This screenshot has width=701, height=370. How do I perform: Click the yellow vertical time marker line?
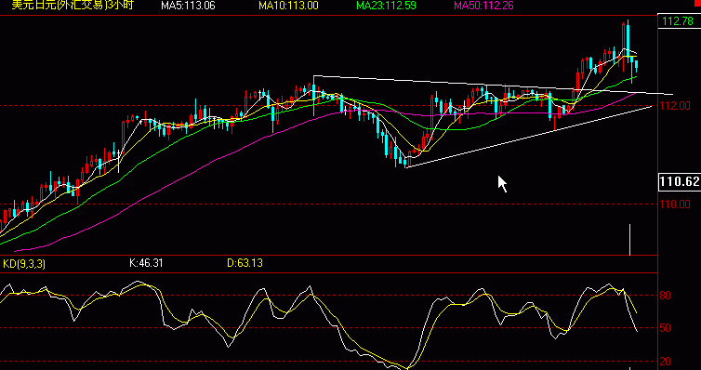click(x=630, y=240)
